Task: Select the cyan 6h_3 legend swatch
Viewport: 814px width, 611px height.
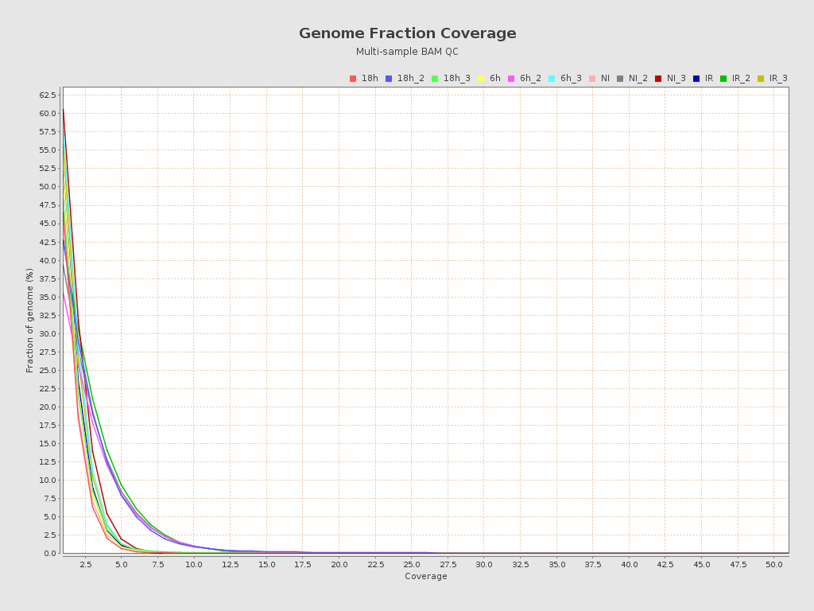Action: click(x=552, y=79)
